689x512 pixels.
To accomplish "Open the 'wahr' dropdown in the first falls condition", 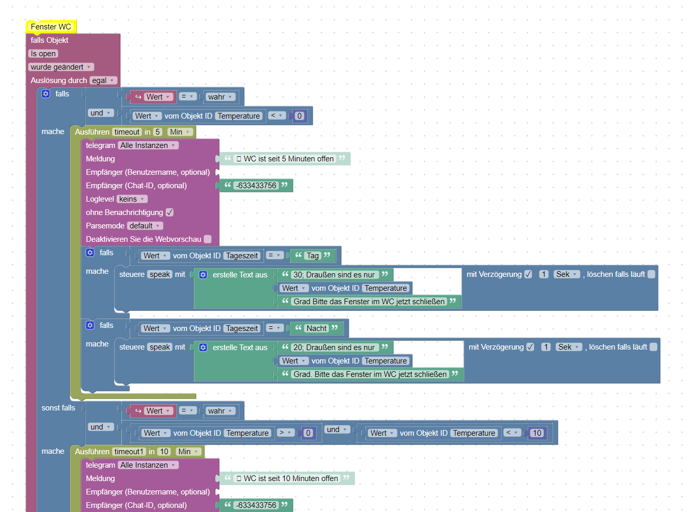I will tap(220, 97).
